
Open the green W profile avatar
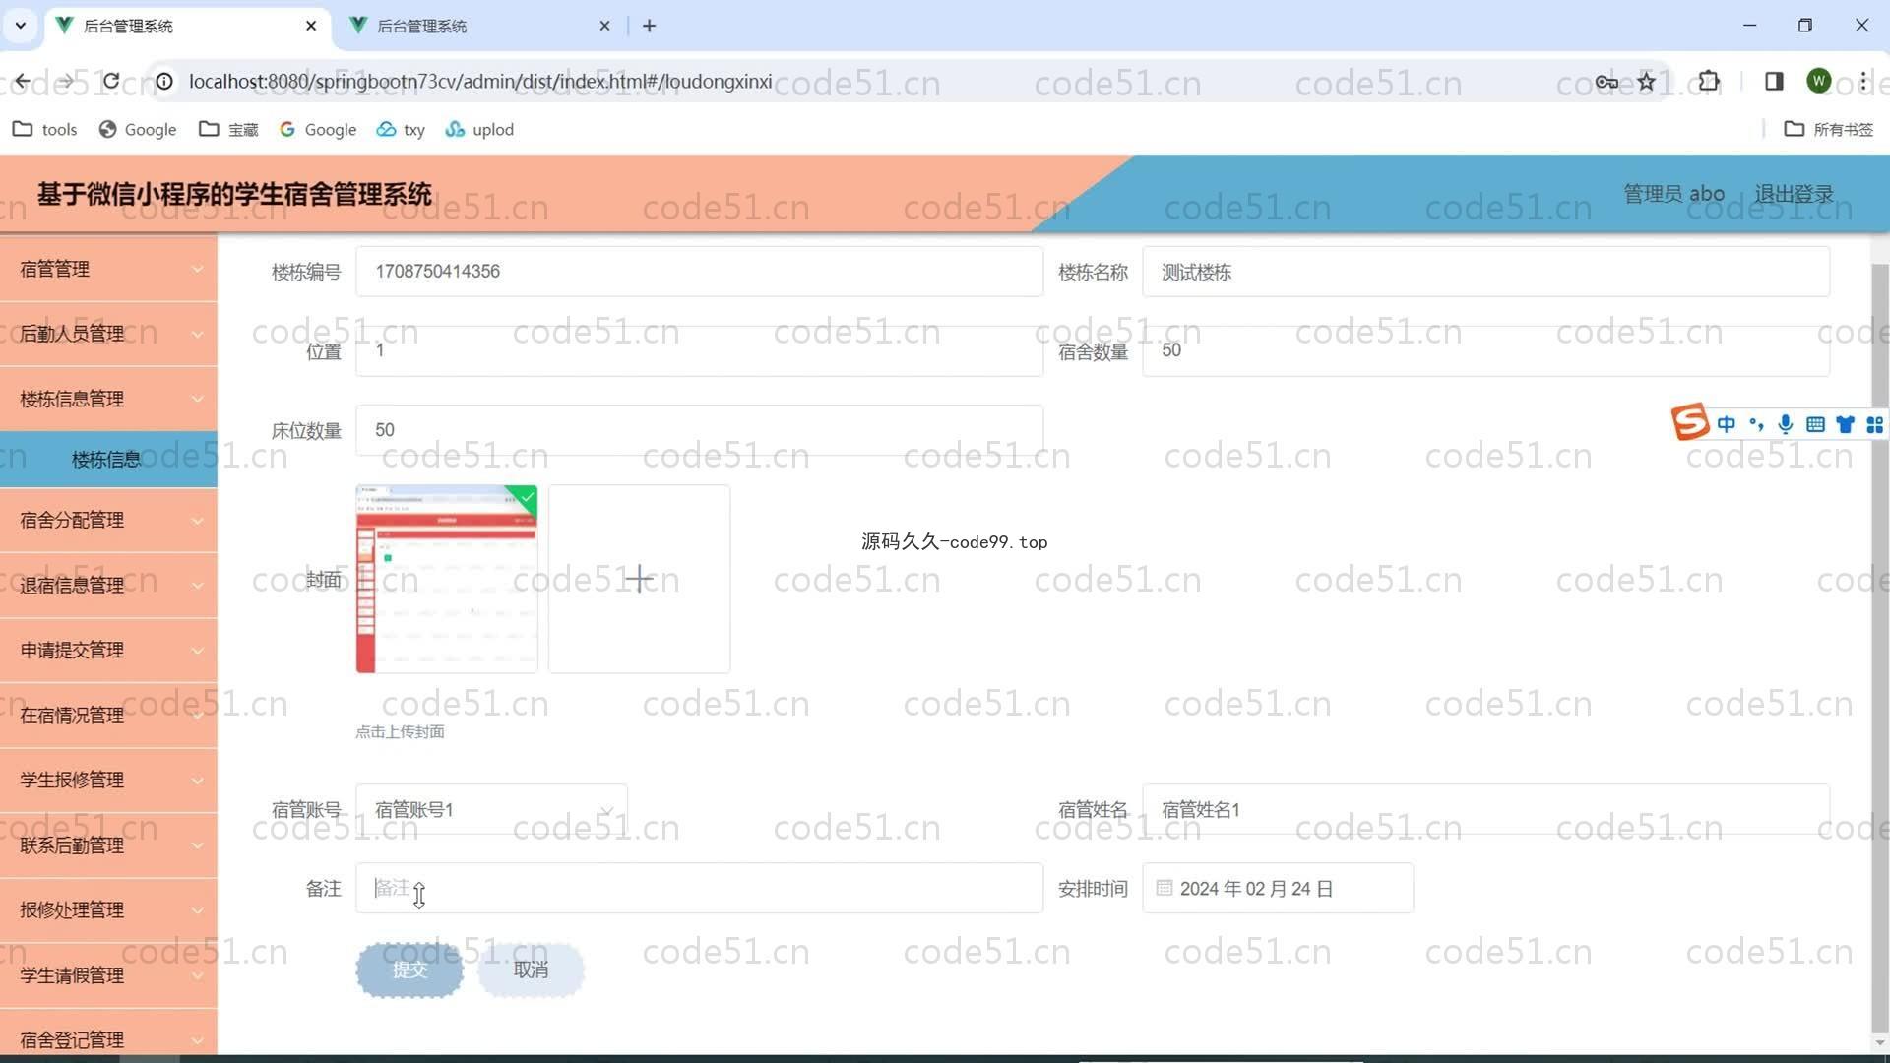[x=1819, y=81]
